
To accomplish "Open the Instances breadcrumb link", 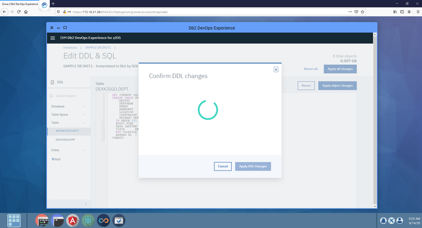I will [x=70, y=48].
